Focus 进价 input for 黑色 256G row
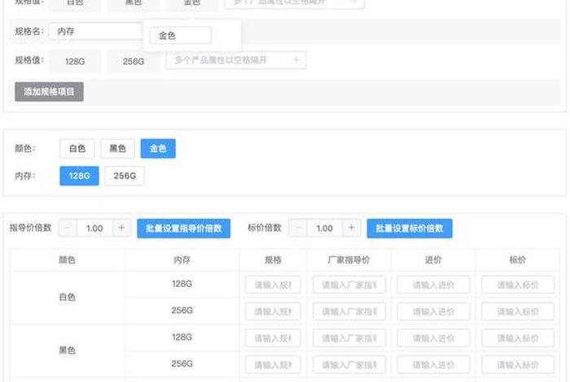This screenshot has height=382, width=570. tap(433, 365)
